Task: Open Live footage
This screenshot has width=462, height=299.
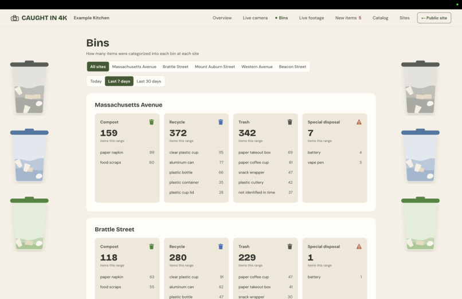Action: (x=311, y=18)
